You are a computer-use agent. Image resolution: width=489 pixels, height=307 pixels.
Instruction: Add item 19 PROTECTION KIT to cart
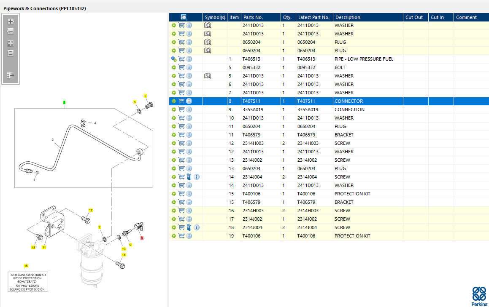click(181, 235)
